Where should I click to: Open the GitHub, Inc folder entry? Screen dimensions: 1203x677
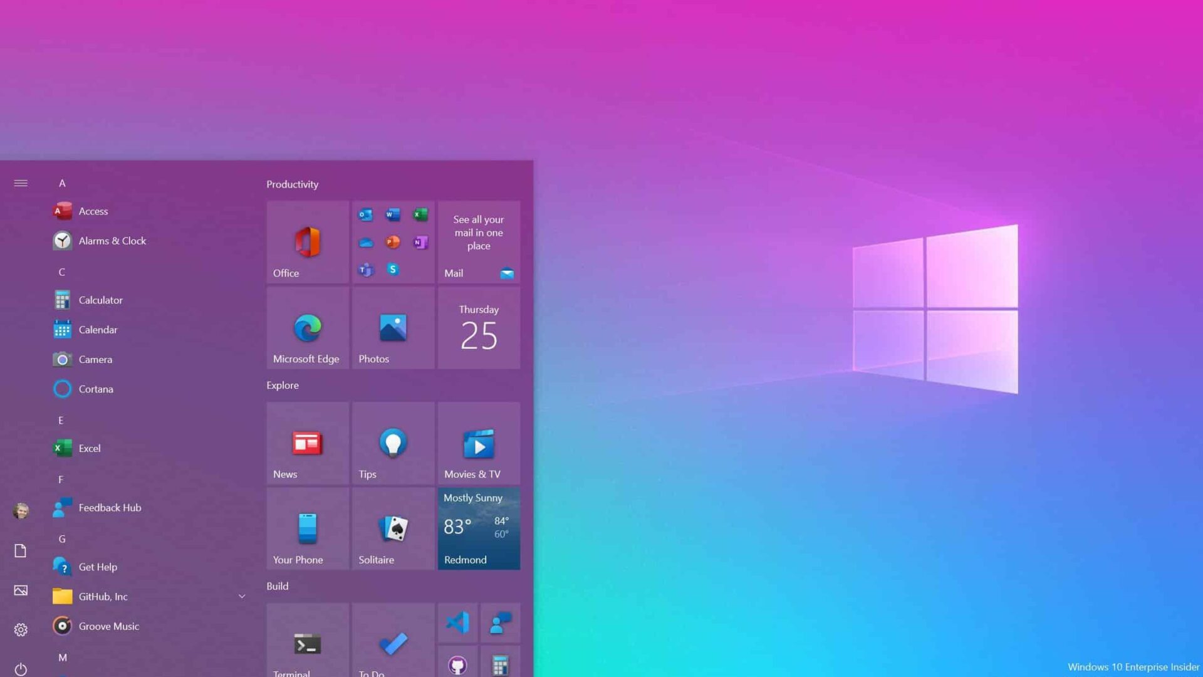point(149,596)
